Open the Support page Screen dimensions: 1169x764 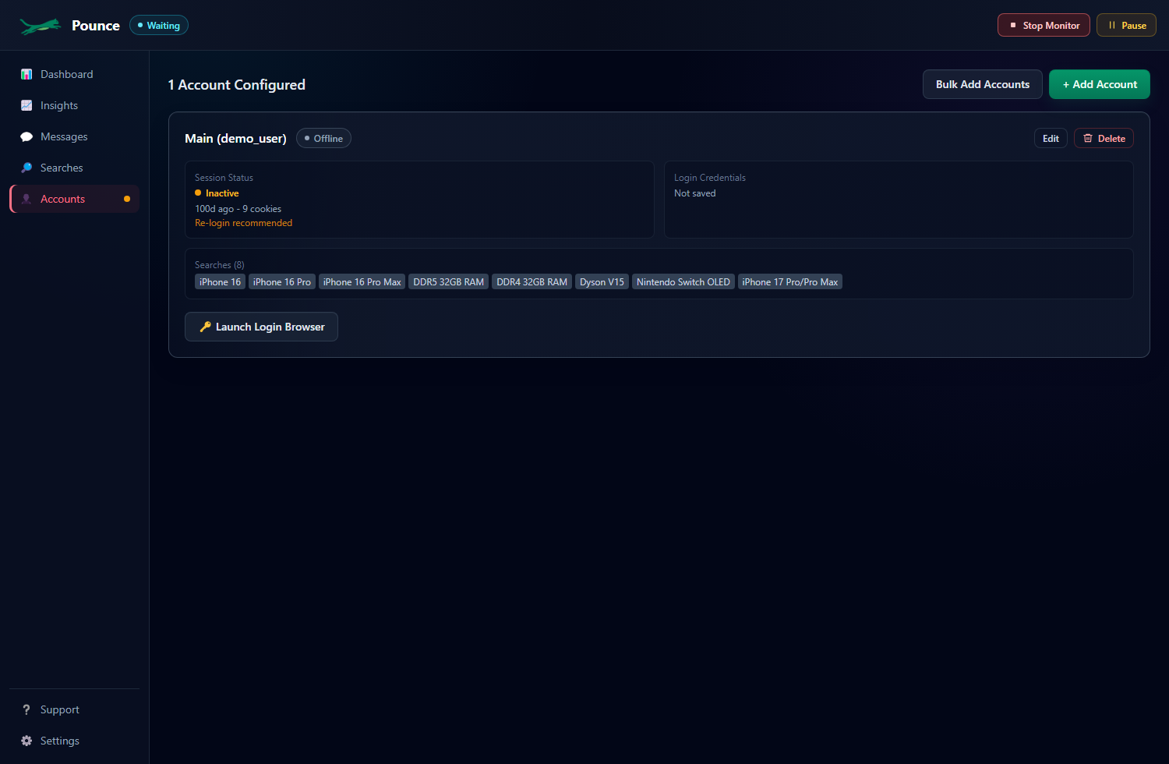tap(74, 709)
